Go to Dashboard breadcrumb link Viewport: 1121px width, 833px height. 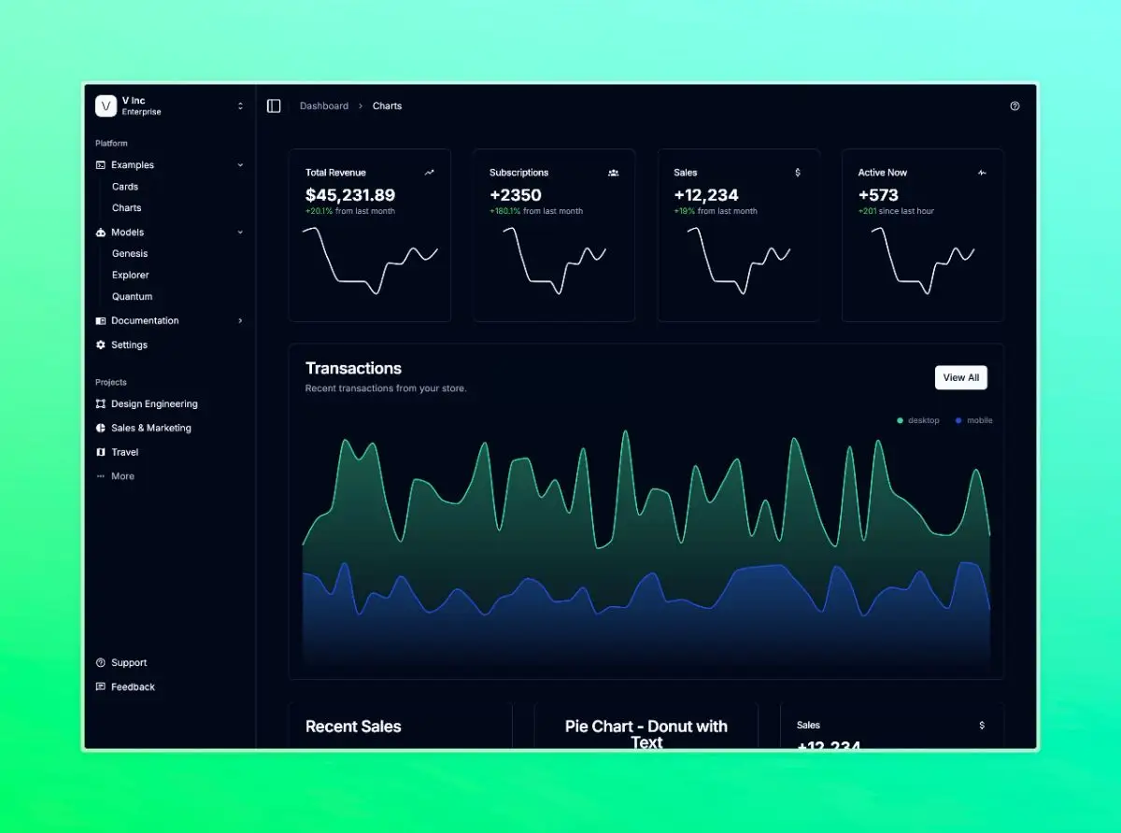[x=324, y=106]
